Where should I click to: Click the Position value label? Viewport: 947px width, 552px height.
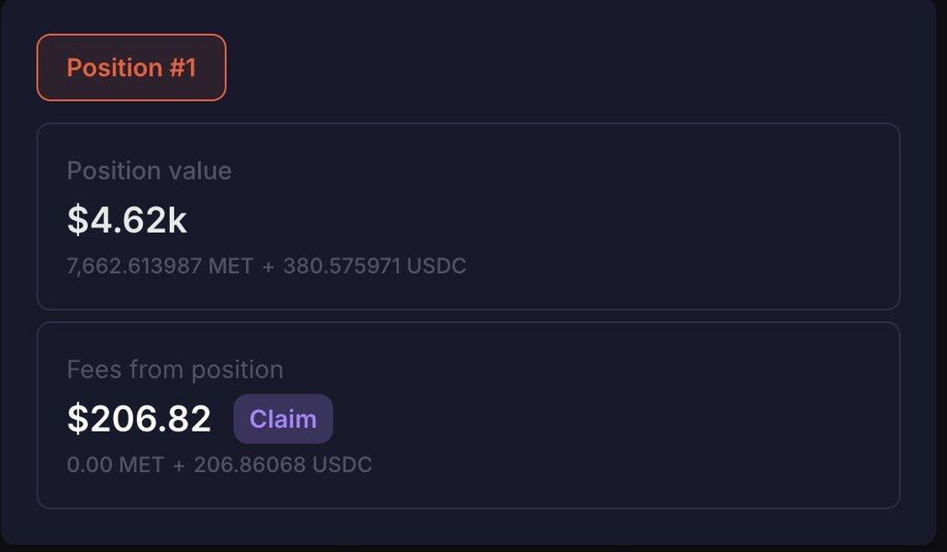tap(149, 171)
